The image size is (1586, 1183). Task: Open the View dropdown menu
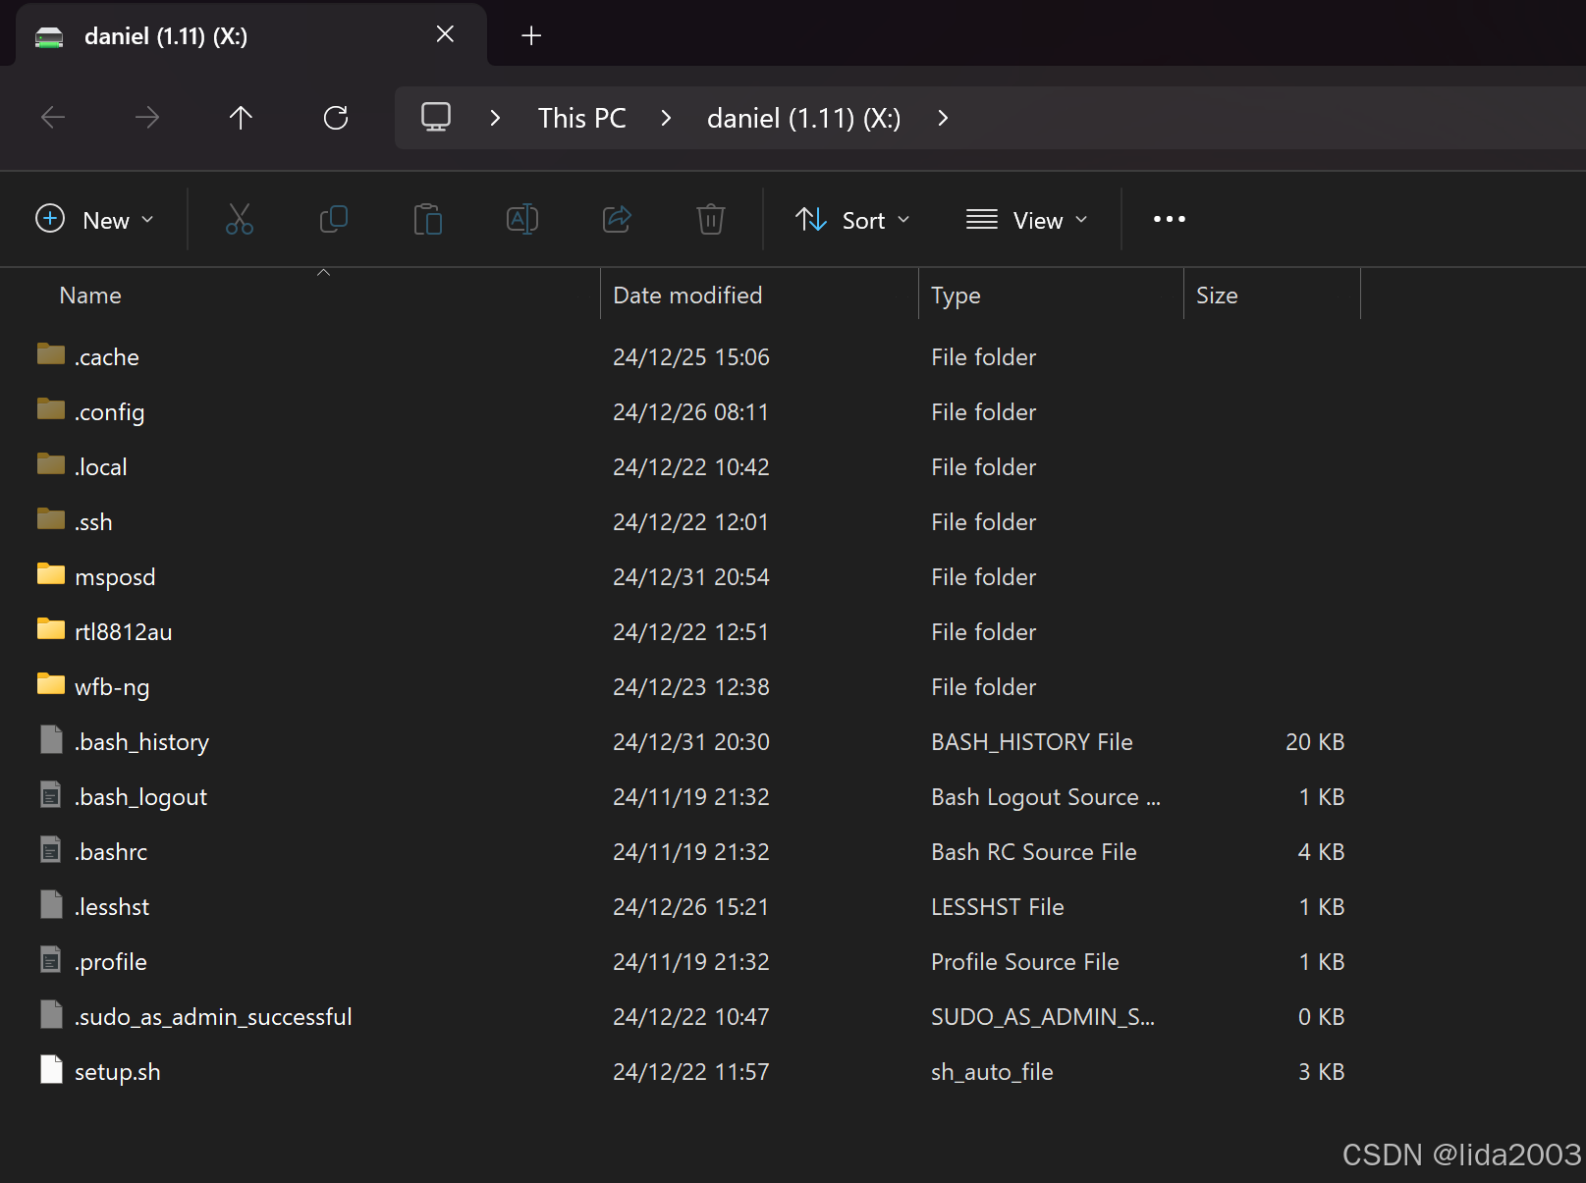(1027, 219)
